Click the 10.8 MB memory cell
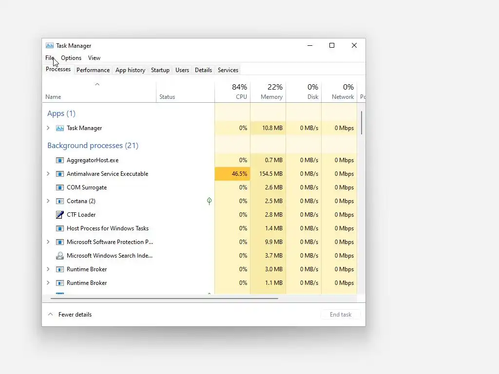 point(268,128)
